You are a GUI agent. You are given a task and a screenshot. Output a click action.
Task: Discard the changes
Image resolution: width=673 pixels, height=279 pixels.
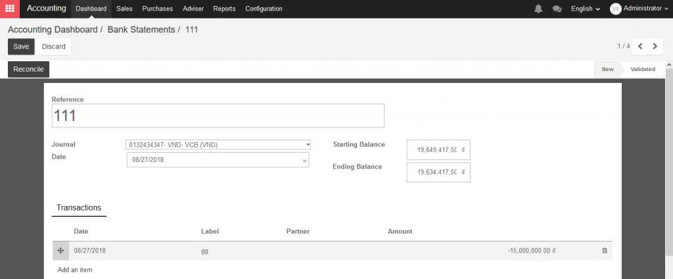pyautogui.click(x=54, y=47)
